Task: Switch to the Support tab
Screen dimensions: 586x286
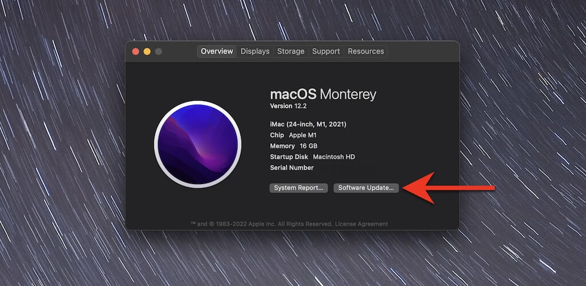Action: (326, 51)
